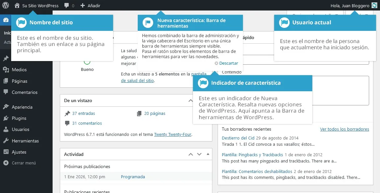Click the pin icon beside 37 entradas
Viewport: 380px width, 193px height.
click(67, 114)
